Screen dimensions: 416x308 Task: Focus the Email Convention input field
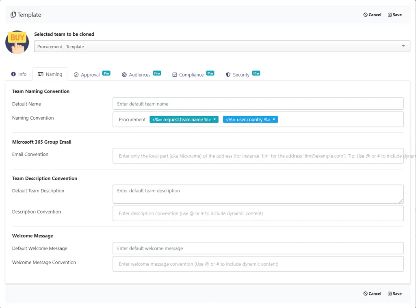click(258, 156)
